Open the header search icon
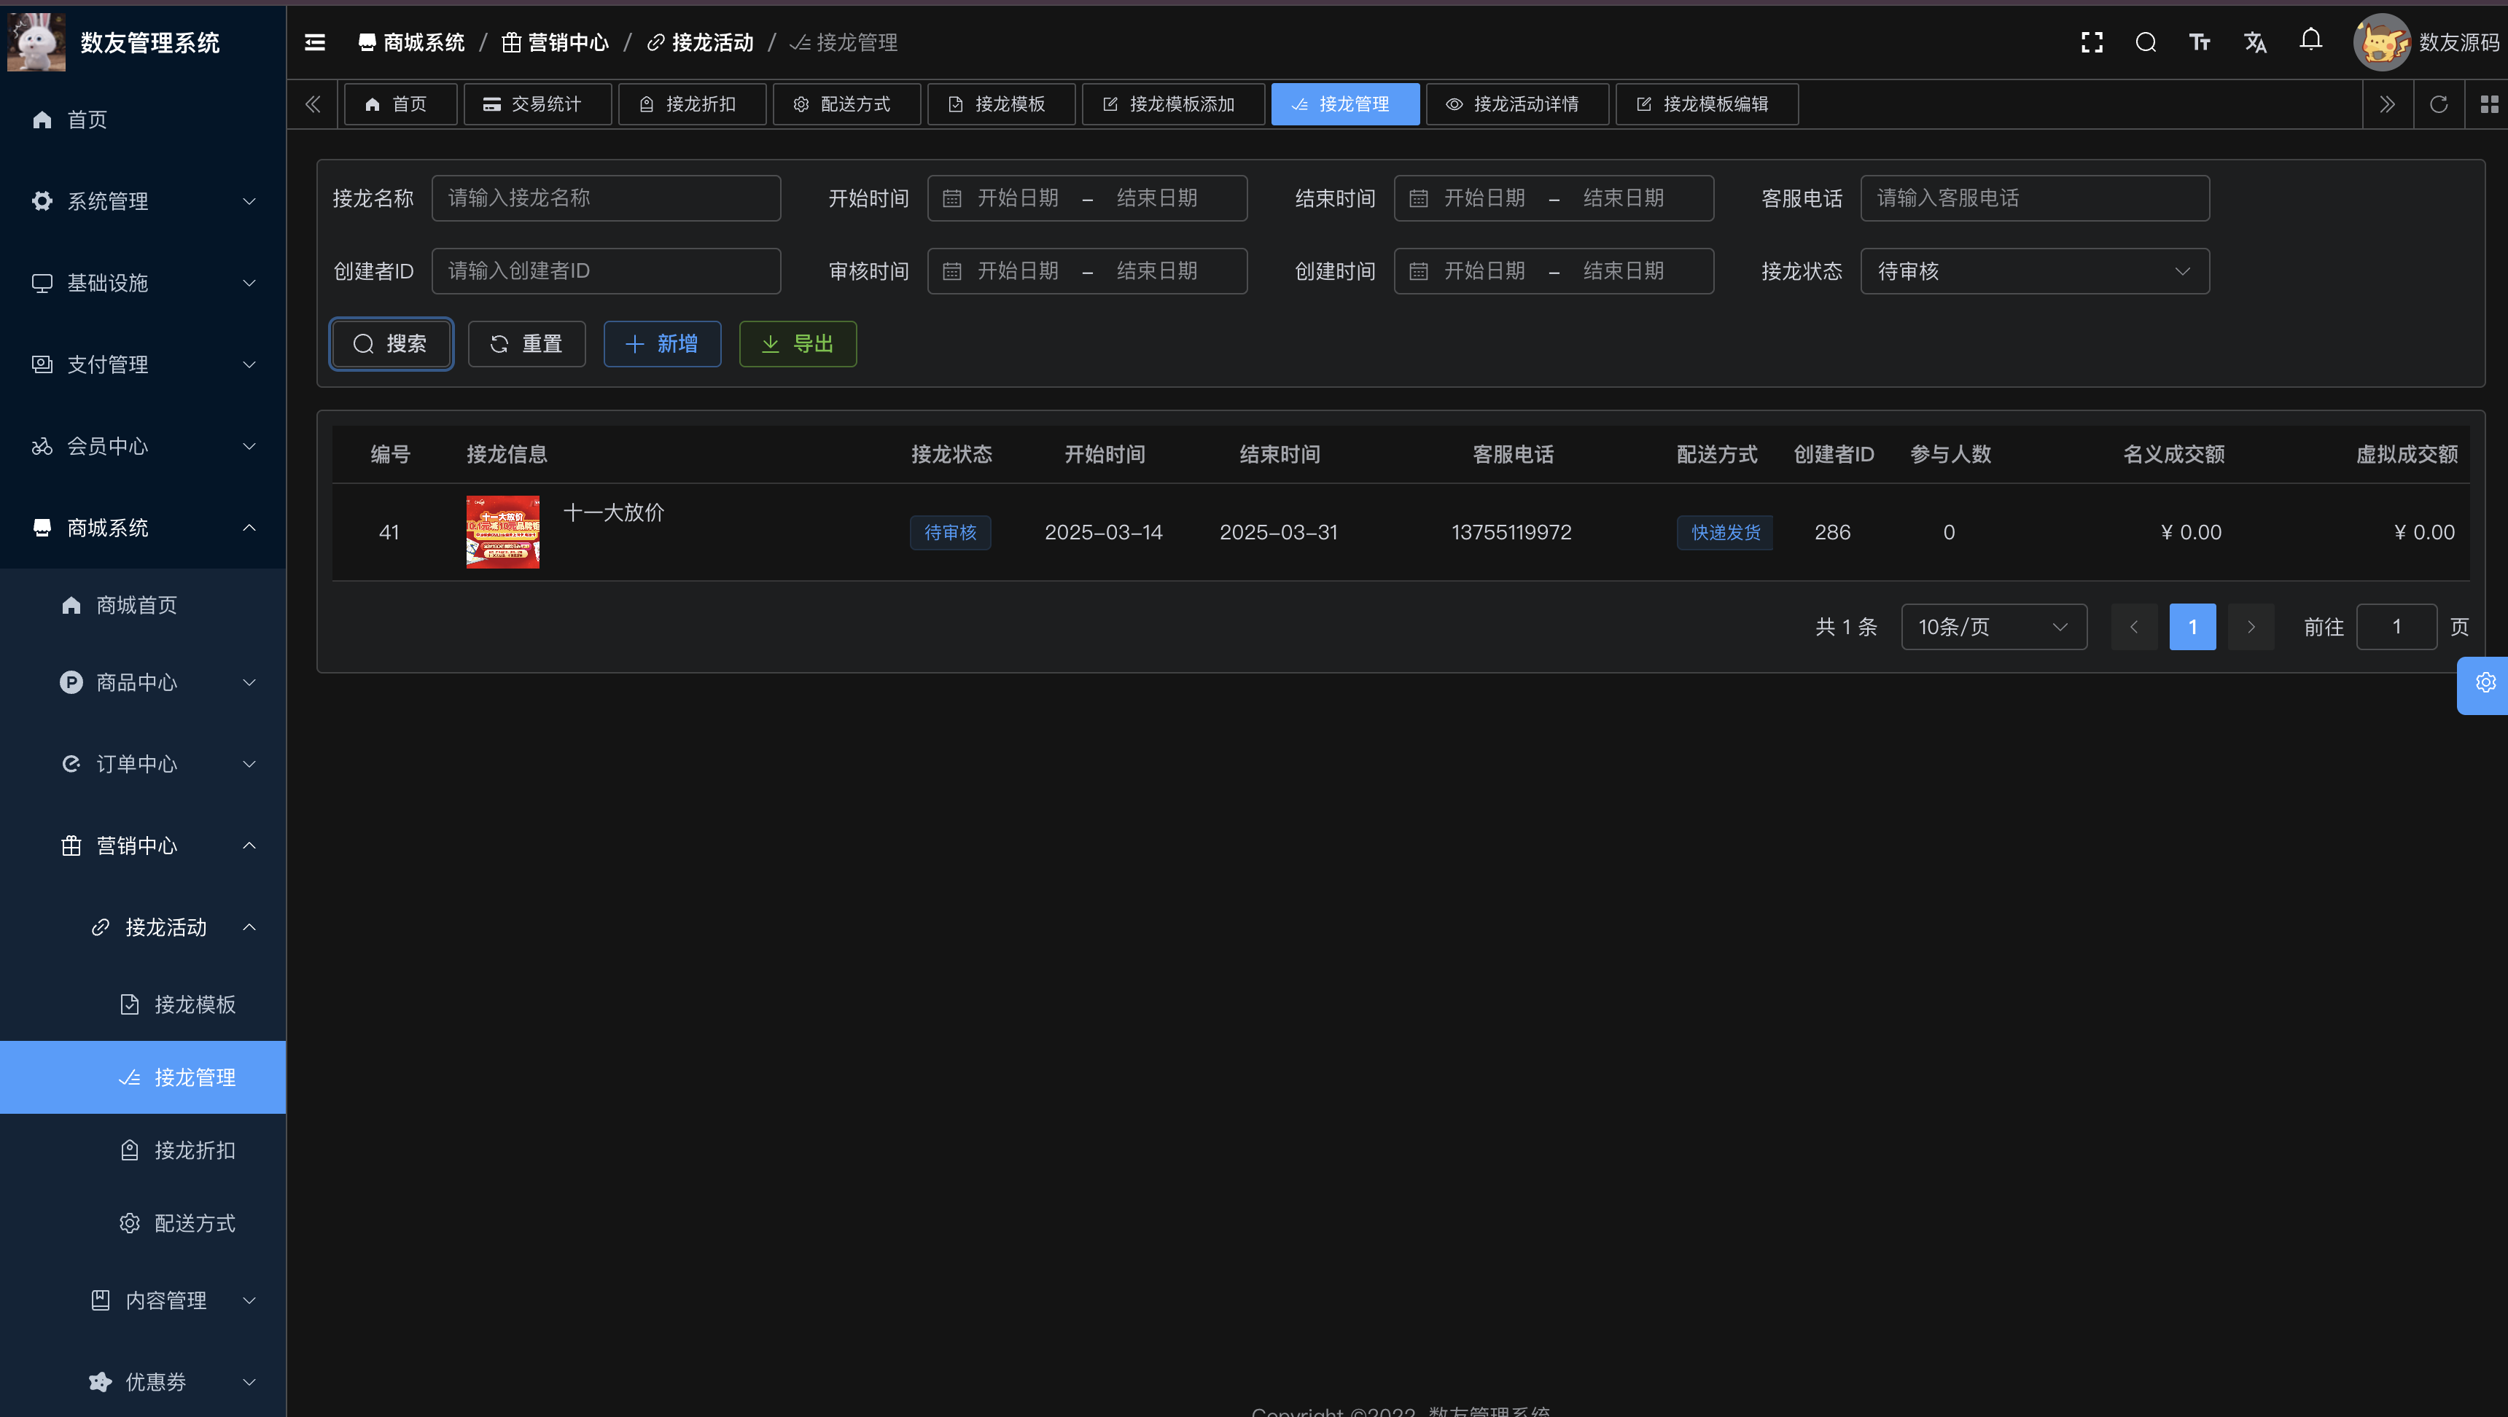 tap(2146, 42)
